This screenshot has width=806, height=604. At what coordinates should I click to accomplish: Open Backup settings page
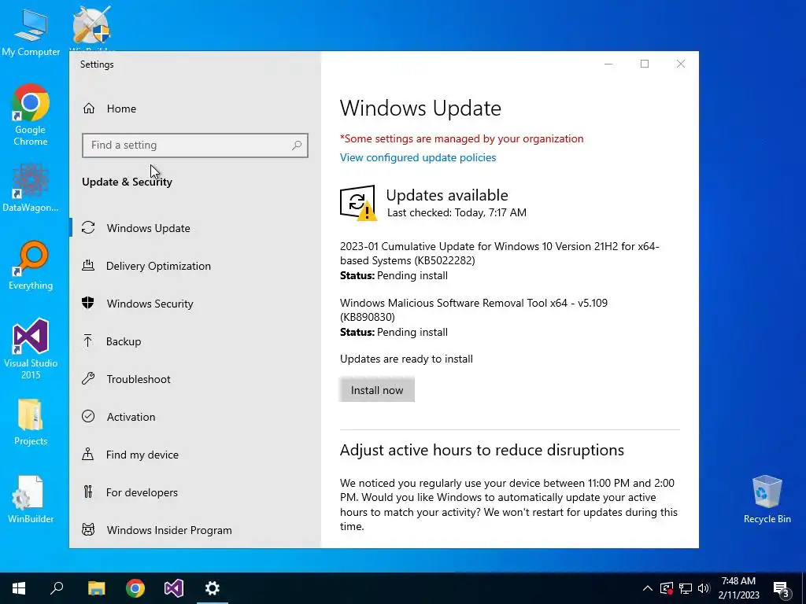(124, 341)
